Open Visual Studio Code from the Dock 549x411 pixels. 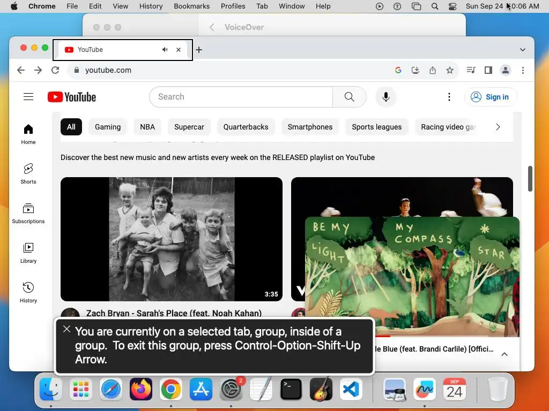(x=351, y=389)
